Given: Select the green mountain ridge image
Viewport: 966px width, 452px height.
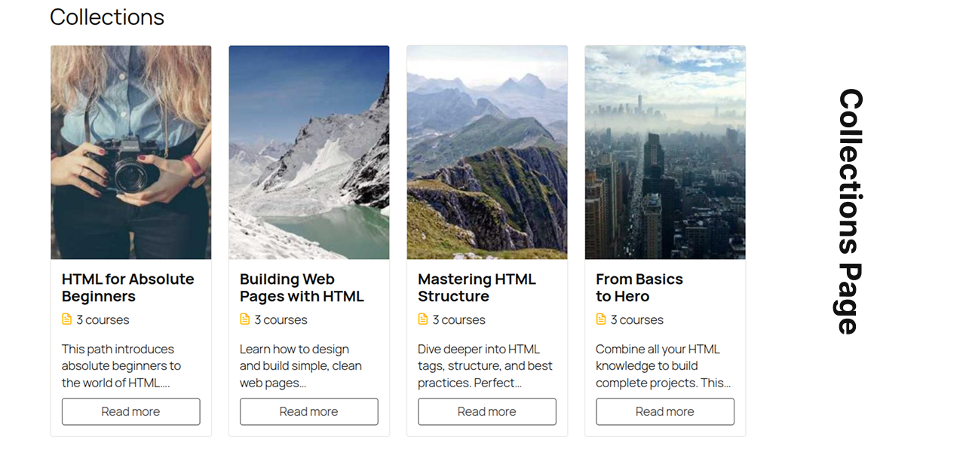Looking at the screenshot, I should coord(487,152).
